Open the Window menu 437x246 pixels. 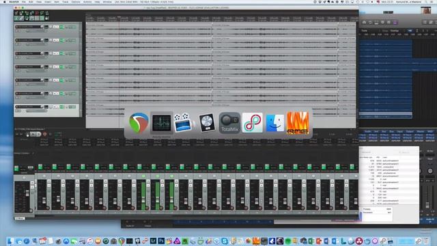[x=107, y=1]
